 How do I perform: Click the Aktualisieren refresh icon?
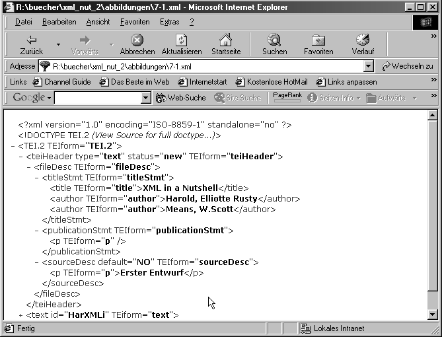point(182,40)
